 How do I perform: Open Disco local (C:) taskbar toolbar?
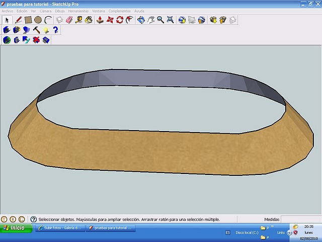click(247, 232)
